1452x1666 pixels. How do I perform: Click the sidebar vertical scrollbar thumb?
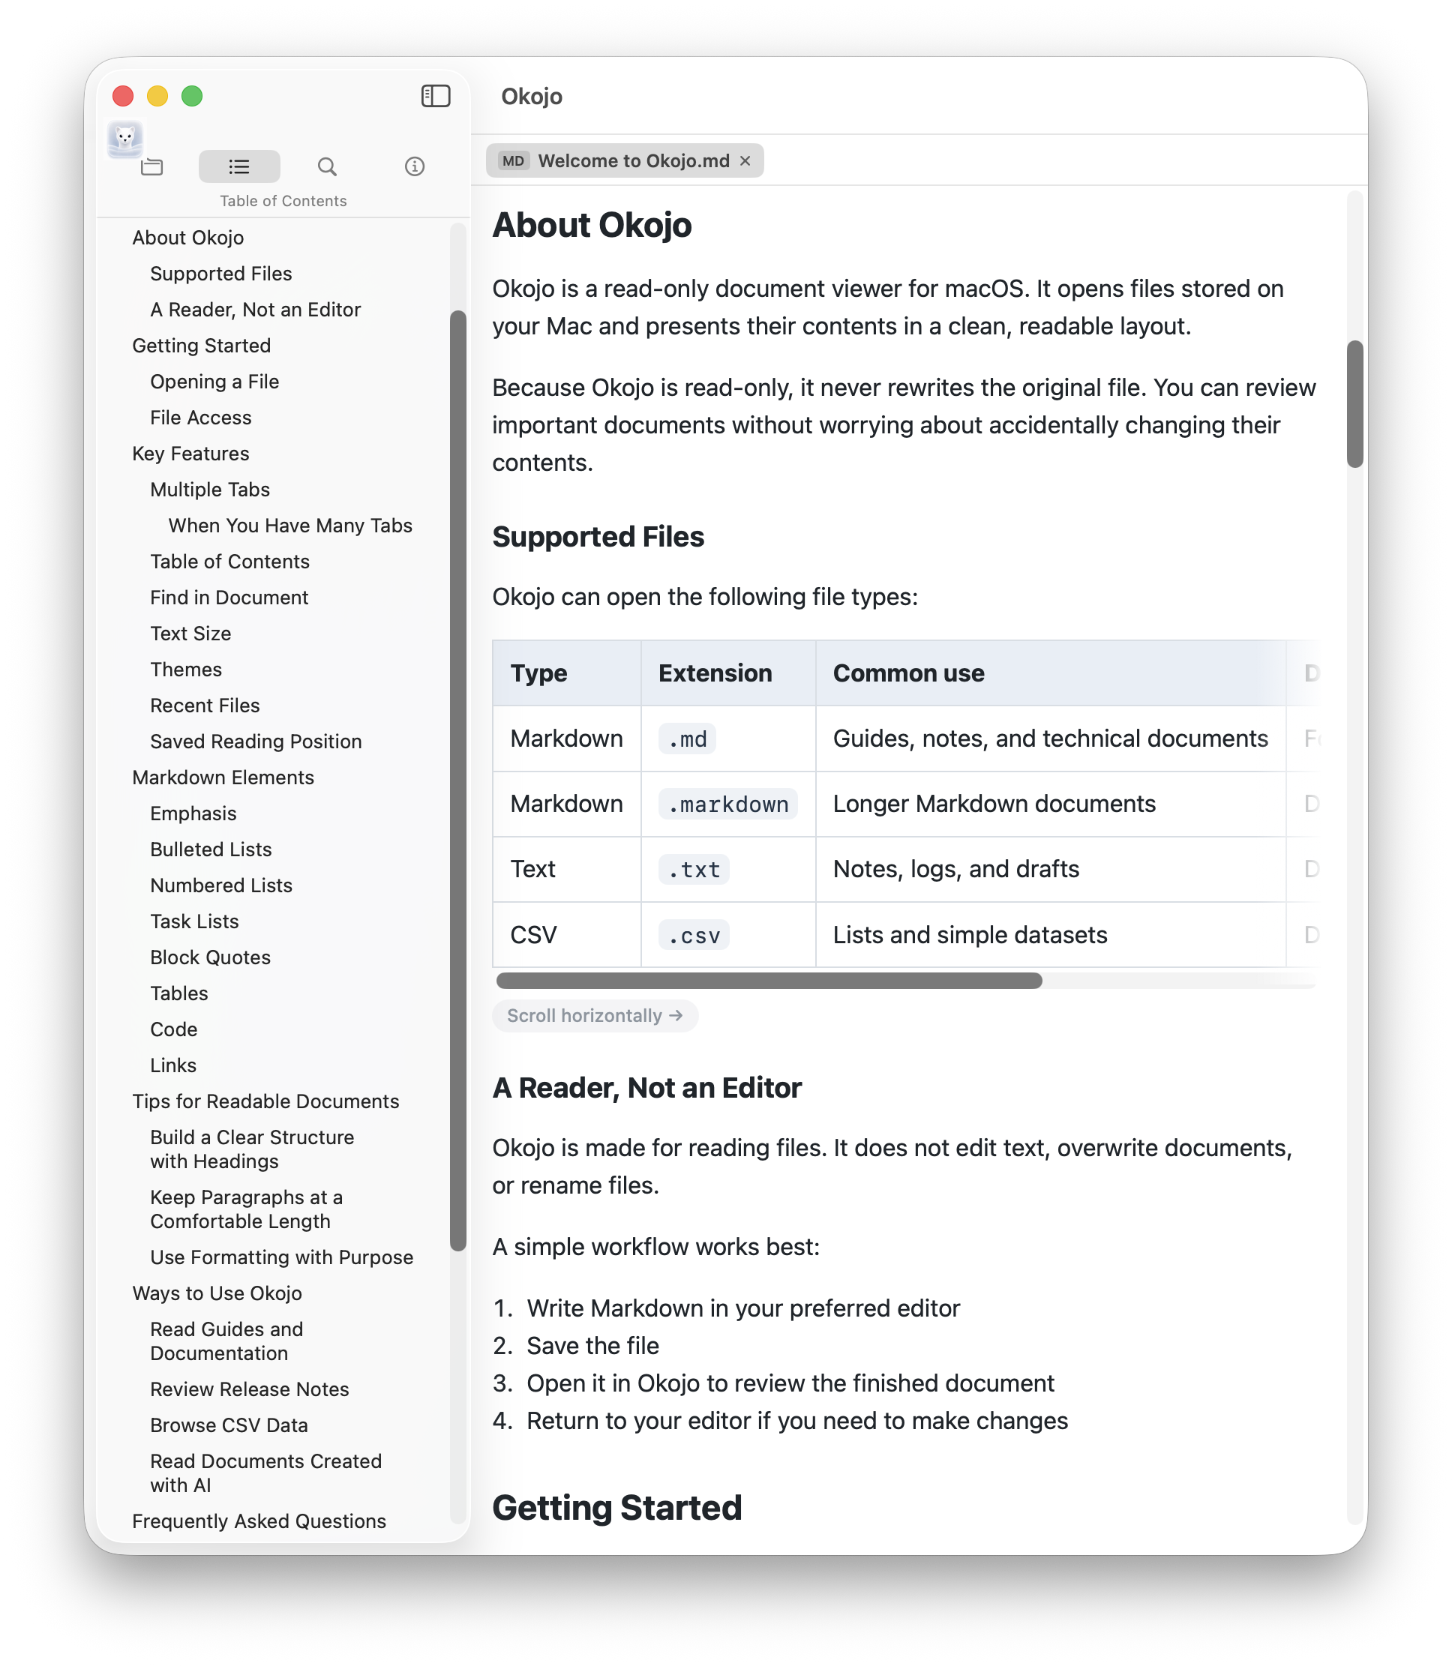[x=458, y=781]
